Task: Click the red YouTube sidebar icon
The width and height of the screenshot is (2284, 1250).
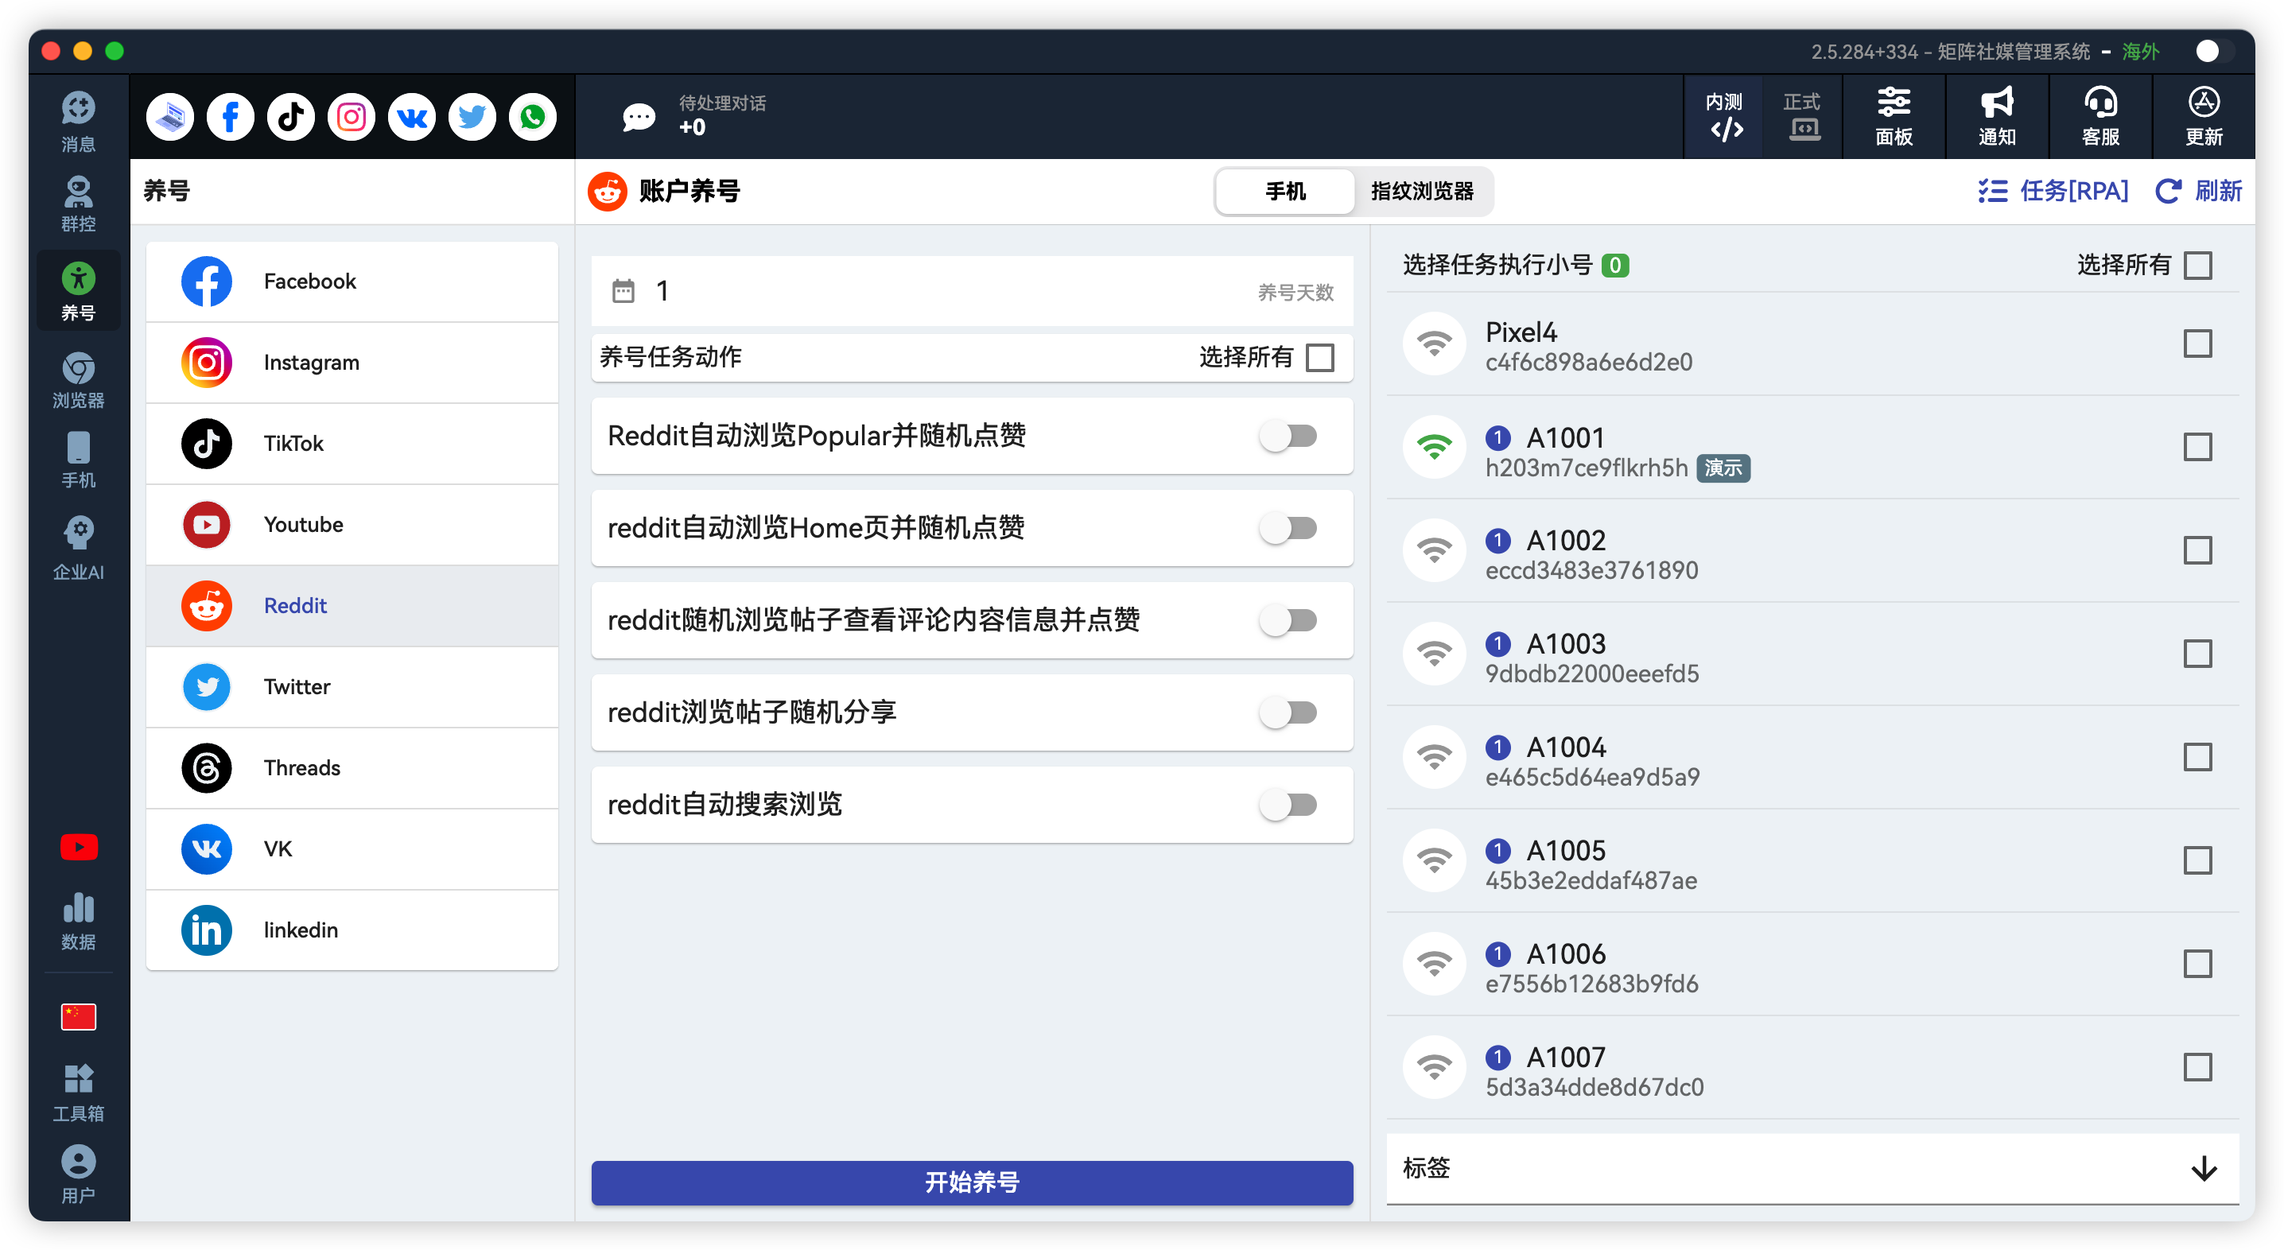Action: tap(78, 848)
